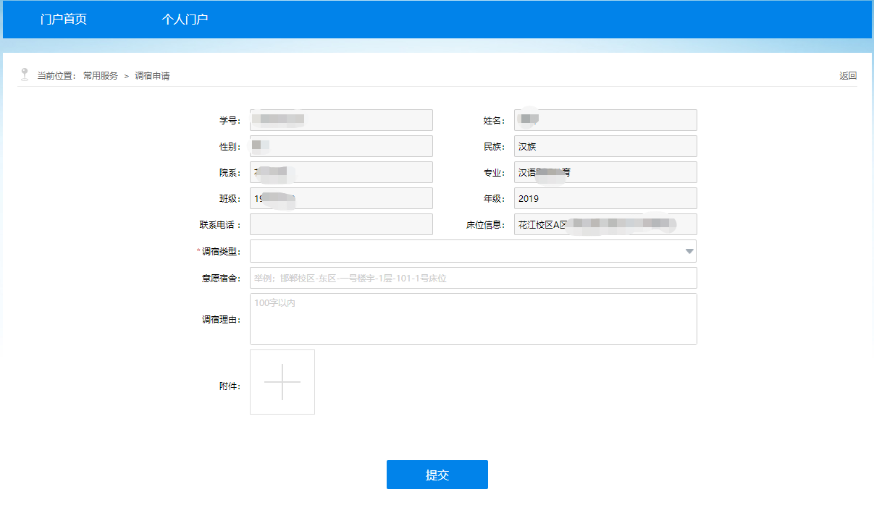The image size is (874, 505).
Task: Click 调宿申请 in the breadcrumb
Action: coord(152,76)
